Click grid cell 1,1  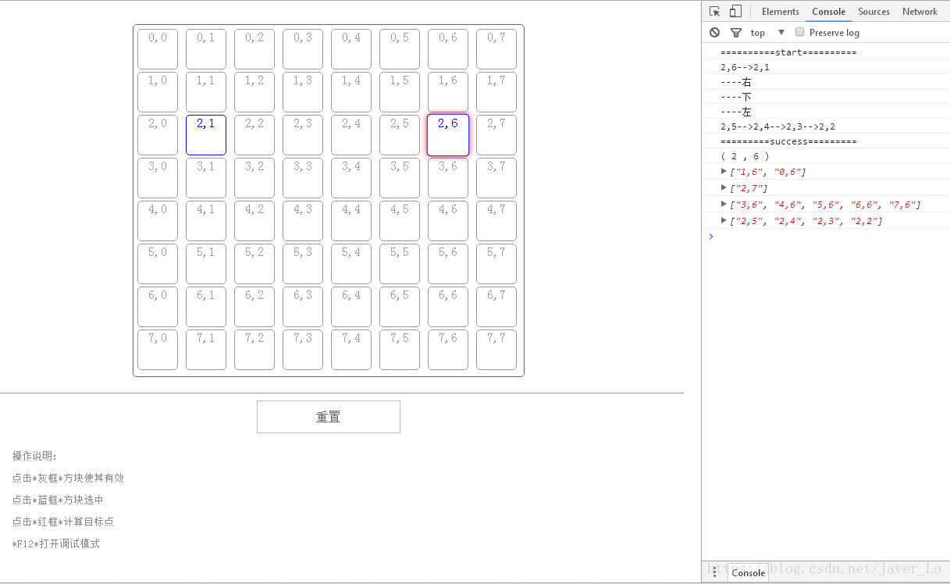(206, 92)
